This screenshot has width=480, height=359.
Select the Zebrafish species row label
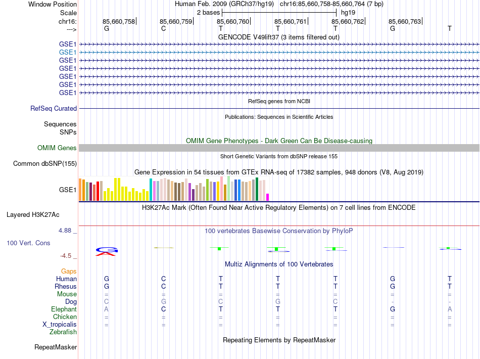(63, 332)
